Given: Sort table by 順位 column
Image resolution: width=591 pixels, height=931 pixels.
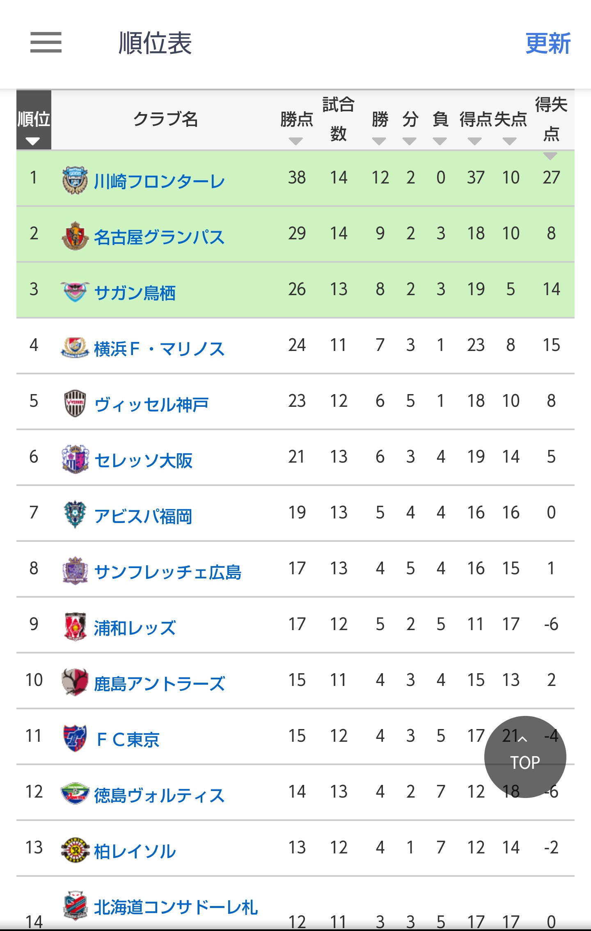Looking at the screenshot, I should tap(34, 120).
